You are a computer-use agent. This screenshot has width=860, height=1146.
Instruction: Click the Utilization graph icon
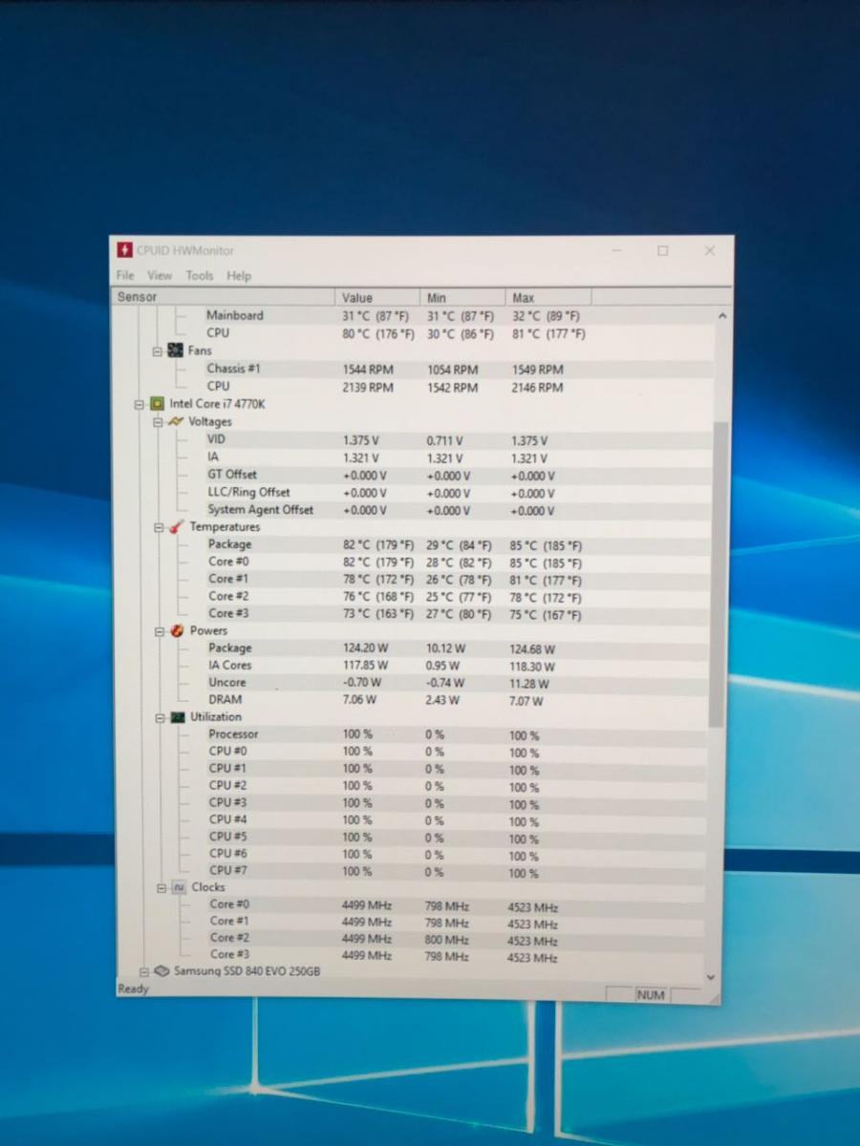[178, 717]
